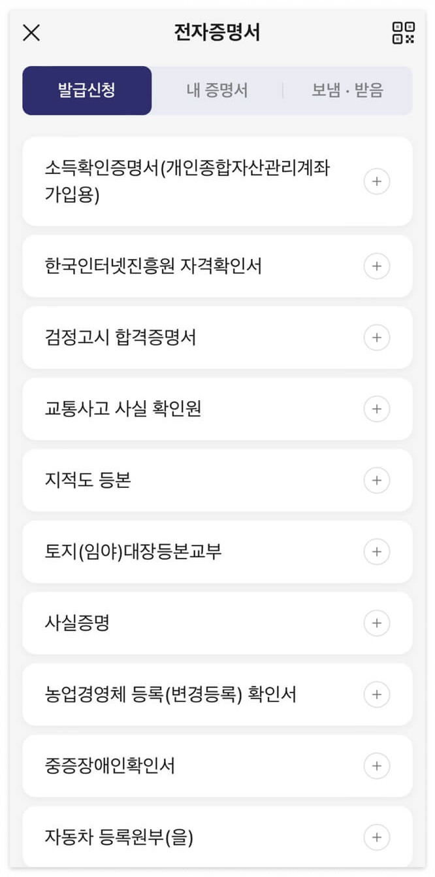Expand the 한국인터넷진흥원 자격확인서 entry
Image resolution: width=435 pixels, height=877 pixels.
click(x=377, y=266)
